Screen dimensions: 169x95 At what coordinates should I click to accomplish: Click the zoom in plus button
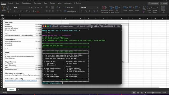click(x=160, y=93)
